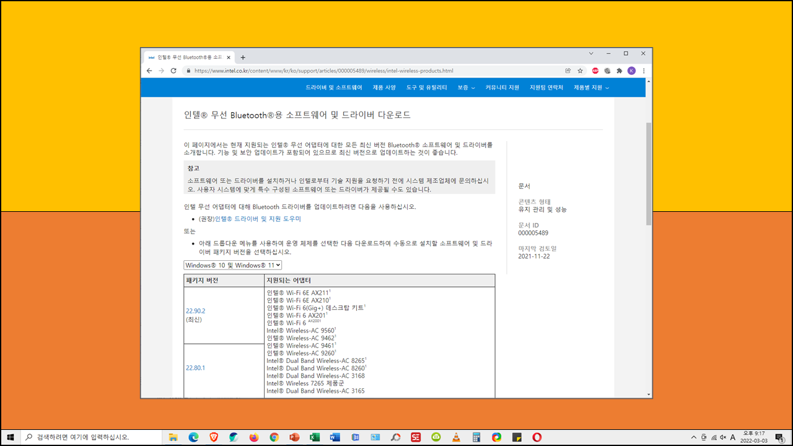793x446 pixels.
Task: Launch Excel from the taskbar
Action: coord(315,437)
